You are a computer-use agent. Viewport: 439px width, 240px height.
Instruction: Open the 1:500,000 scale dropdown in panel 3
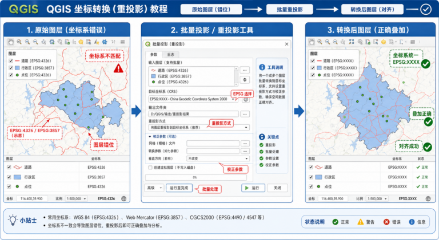(x=377, y=199)
